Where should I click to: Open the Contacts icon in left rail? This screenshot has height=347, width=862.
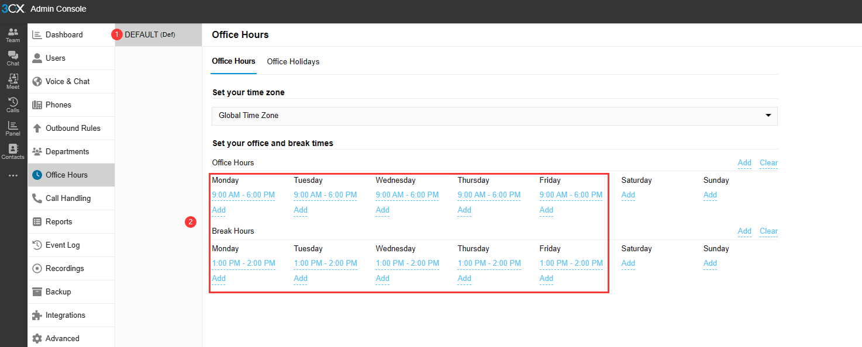[13, 151]
